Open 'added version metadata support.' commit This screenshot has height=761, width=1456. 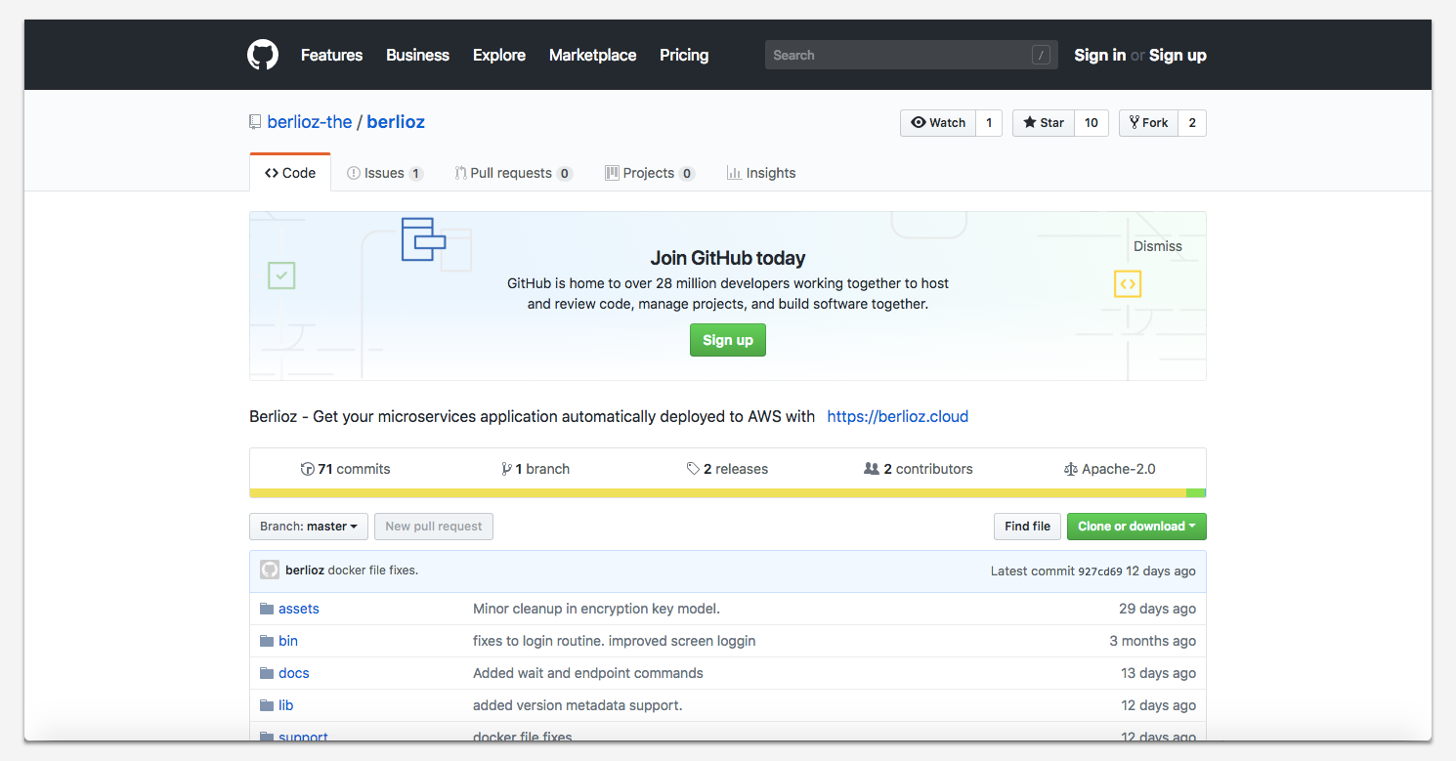pyautogui.click(x=578, y=705)
